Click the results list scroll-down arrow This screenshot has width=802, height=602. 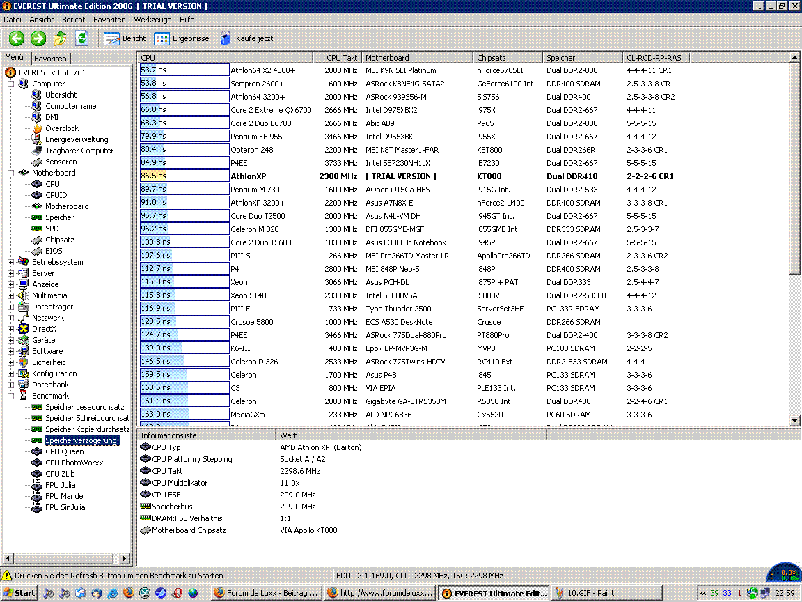[x=795, y=421]
